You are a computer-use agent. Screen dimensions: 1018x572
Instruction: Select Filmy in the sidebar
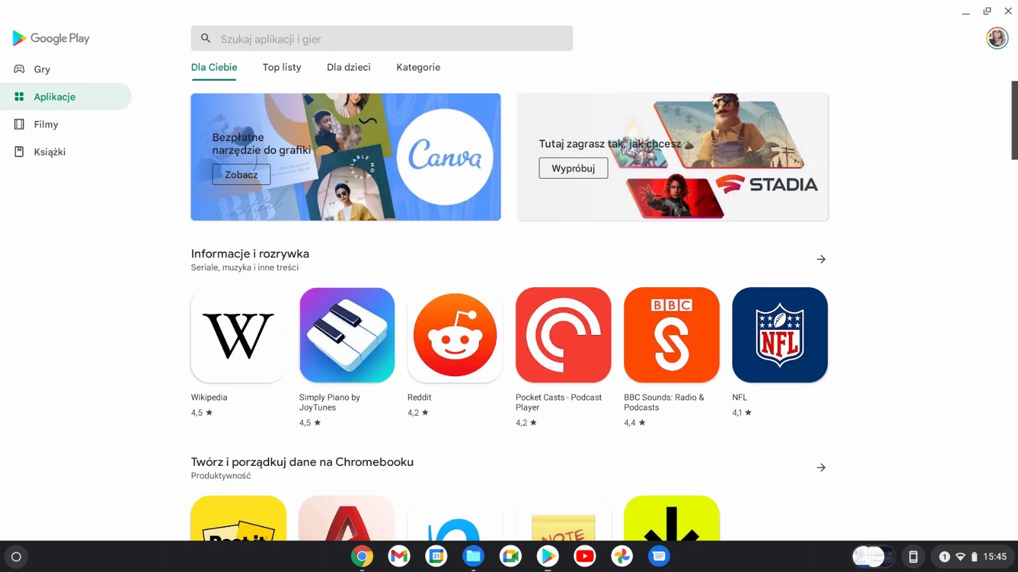click(x=66, y=125)
